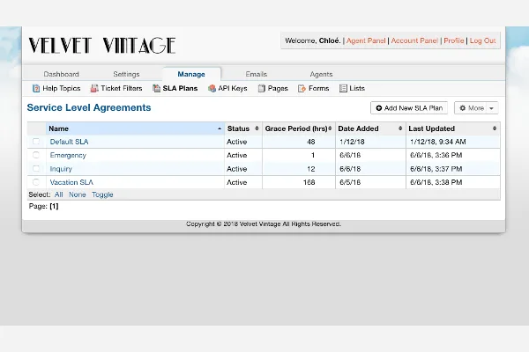Open the SLA Plans submenu item
Screen dimensions: 529x352
(175, 89)
